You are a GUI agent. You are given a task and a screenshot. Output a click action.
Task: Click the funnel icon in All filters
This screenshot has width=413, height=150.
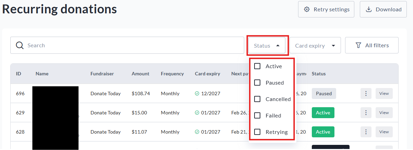click(x=358, y=45)
